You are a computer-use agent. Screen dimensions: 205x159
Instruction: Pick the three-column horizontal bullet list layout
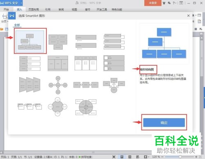(86, 63)
